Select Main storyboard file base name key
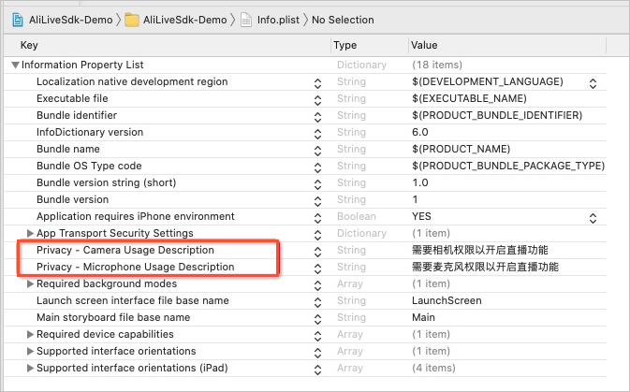 click(x=113, y=317)
